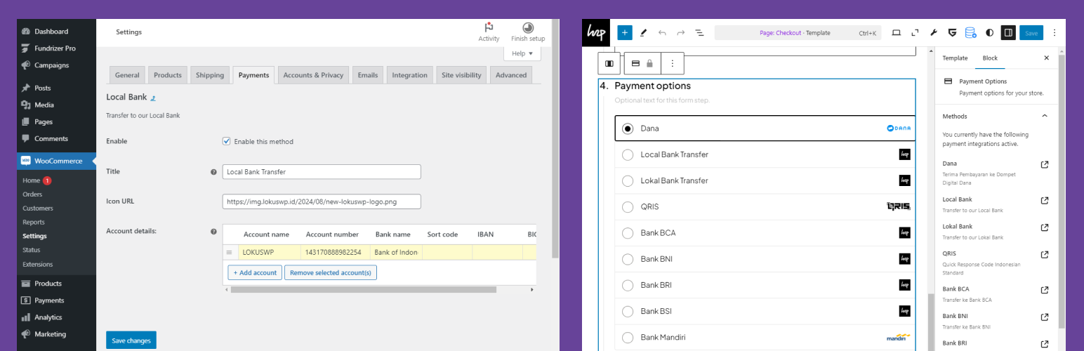Image resolution: width=1084 pixels, height=351 pixels.
Task: Open the Styles half-circle icon
Action: click(990, 32)
